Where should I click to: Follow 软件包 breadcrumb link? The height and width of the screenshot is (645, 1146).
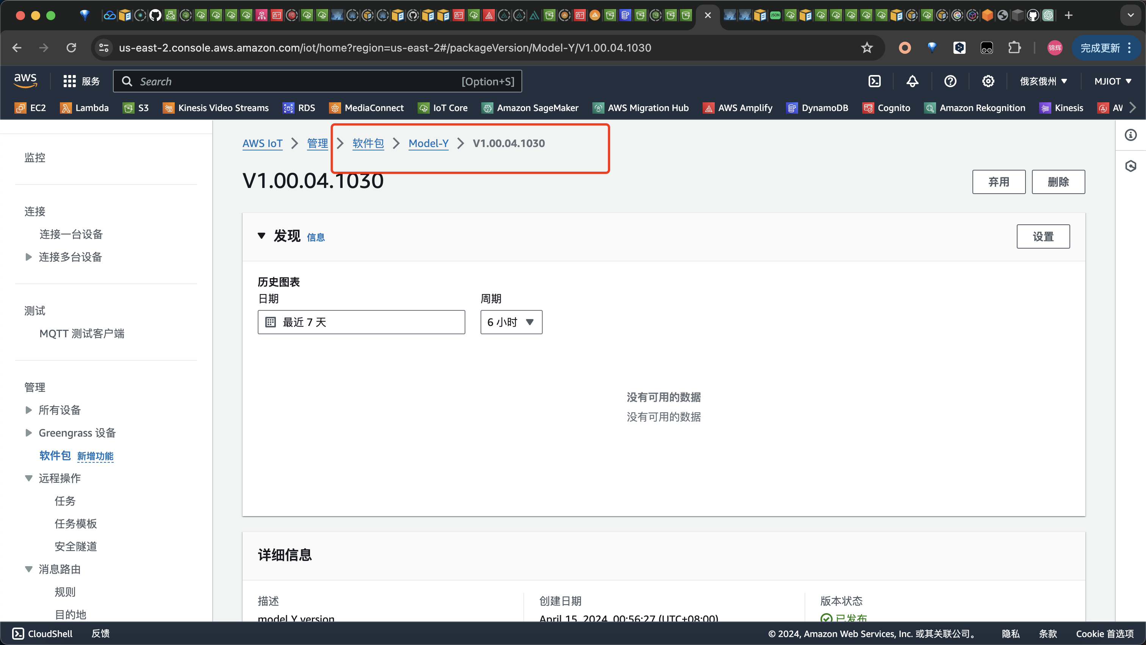coord(368,143)
